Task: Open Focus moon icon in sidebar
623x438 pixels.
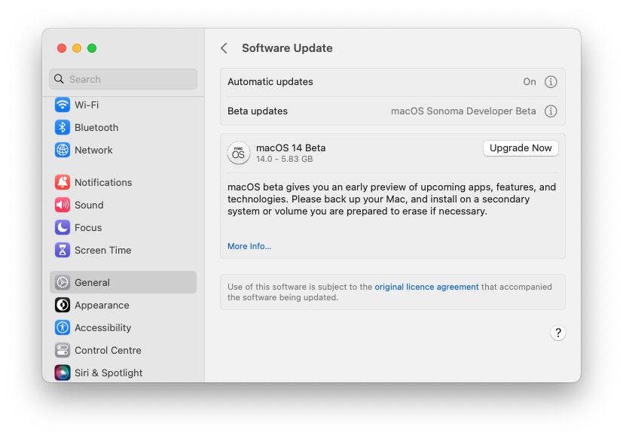Action: [x=63, y=228]
